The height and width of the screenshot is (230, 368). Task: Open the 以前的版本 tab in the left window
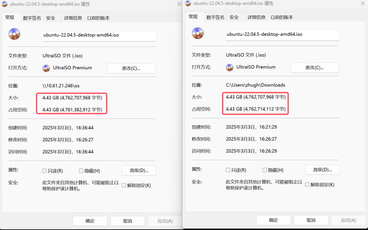(98, 18)
